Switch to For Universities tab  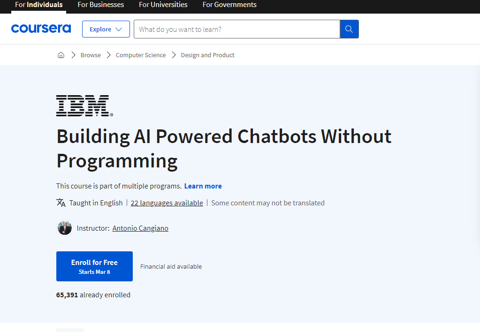click(x=163, y=5)
